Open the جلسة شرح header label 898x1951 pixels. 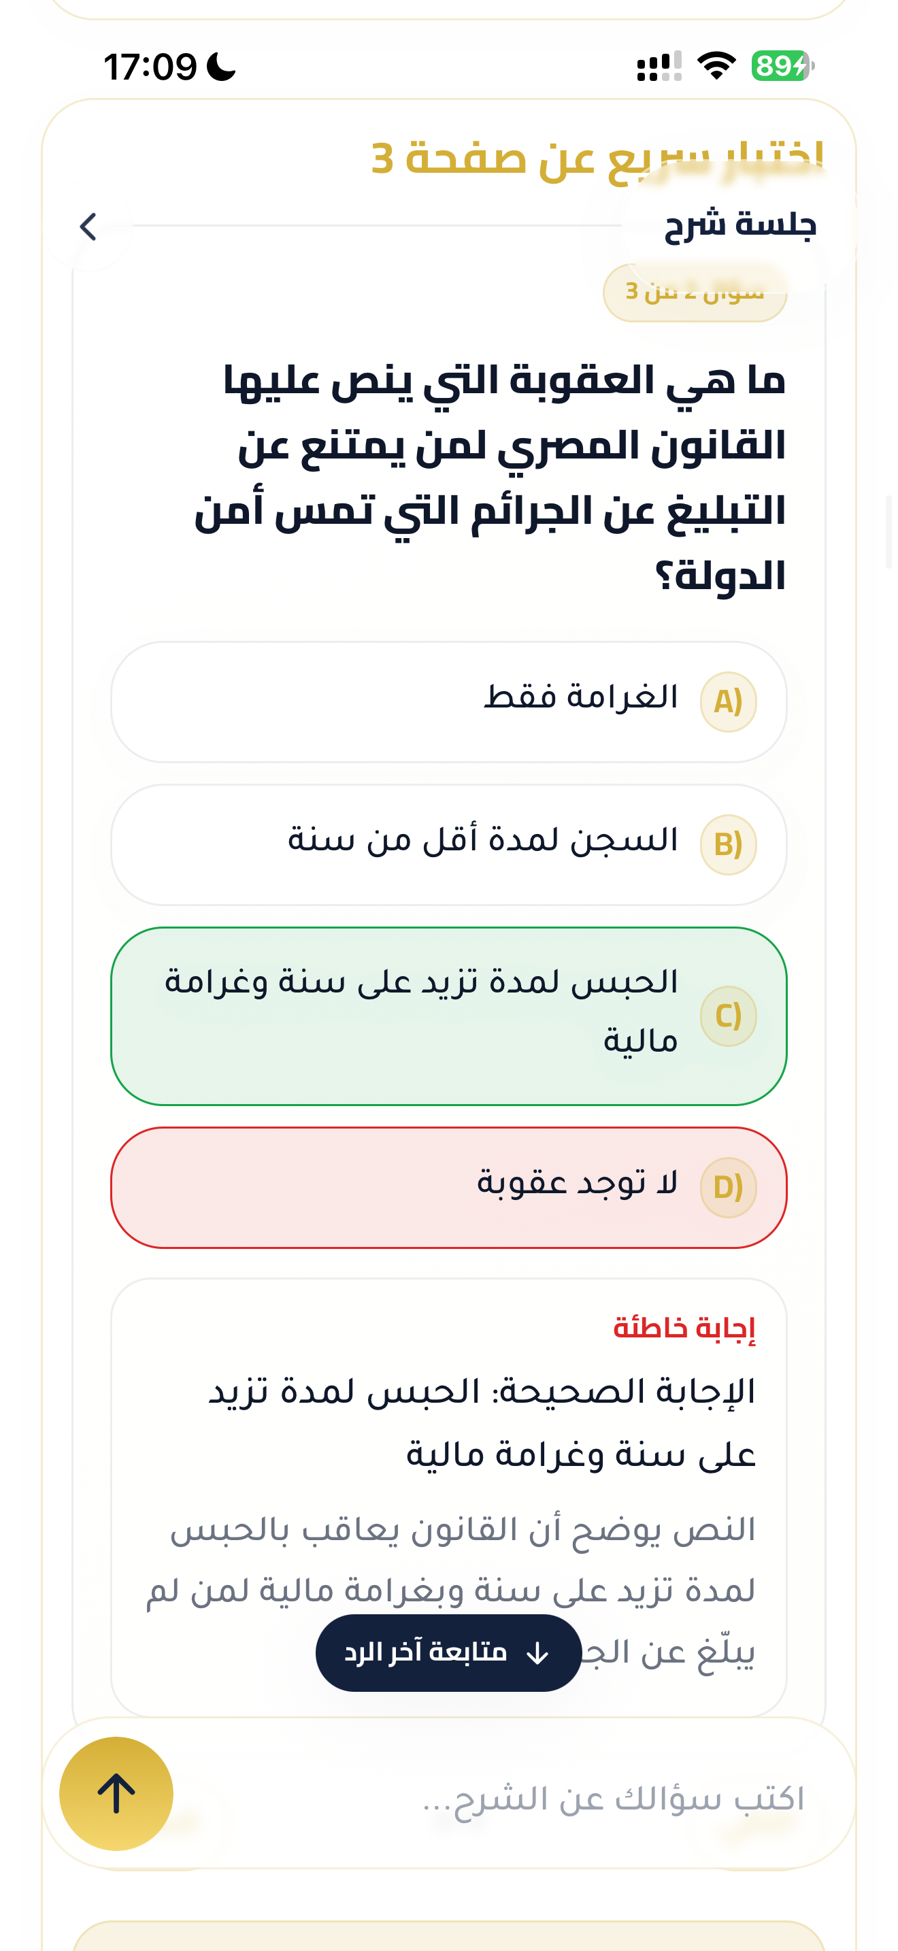[x=739, y=225]
